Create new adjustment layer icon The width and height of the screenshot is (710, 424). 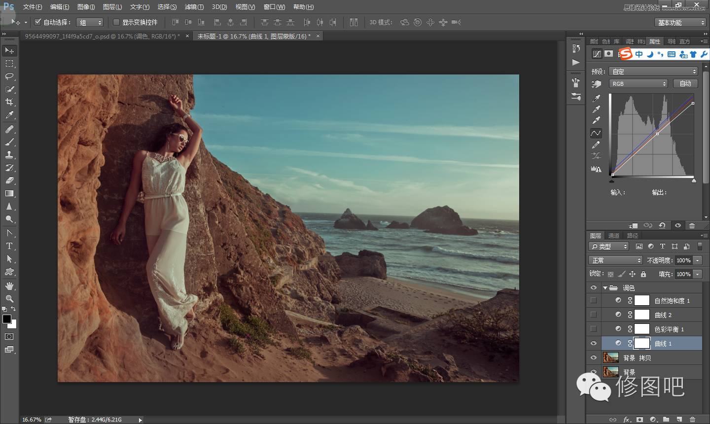click(x=653, y=420)
